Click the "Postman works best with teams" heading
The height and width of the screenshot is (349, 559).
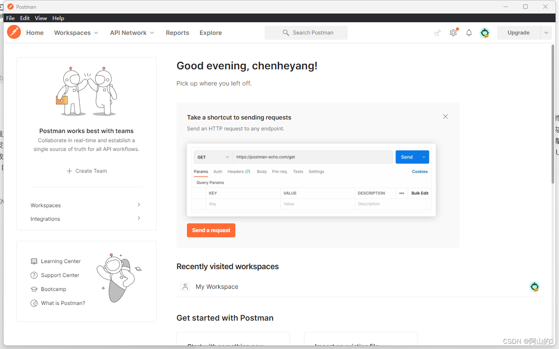click(x=86, y=131)
